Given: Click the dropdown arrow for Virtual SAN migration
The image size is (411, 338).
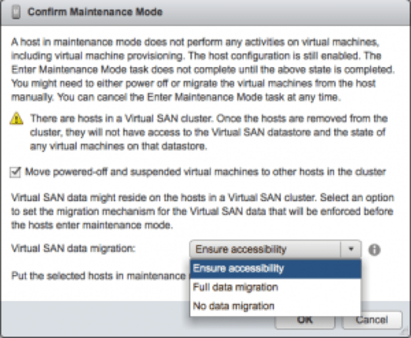Looking at the screenshot, I should pos(351,250).
